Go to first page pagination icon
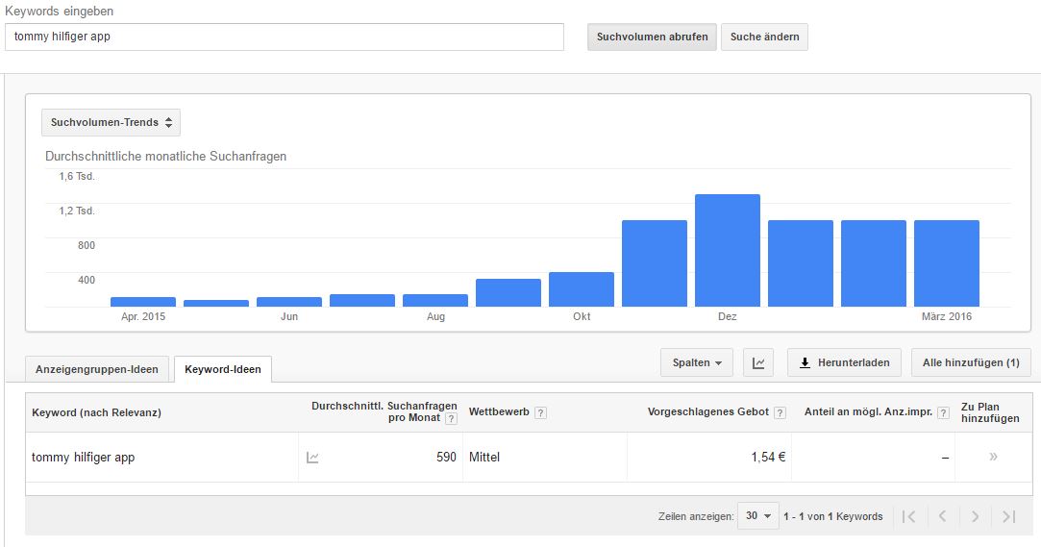Viewport: 1041px width, 547px height. pos(909,516)
